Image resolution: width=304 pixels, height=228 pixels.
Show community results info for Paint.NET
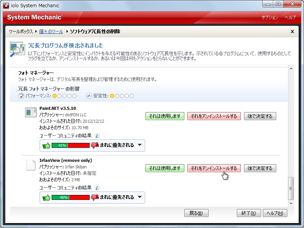coord(97,136)
